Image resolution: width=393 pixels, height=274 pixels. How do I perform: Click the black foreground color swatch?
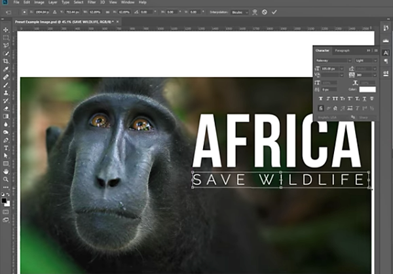click(x=4, y=201)
